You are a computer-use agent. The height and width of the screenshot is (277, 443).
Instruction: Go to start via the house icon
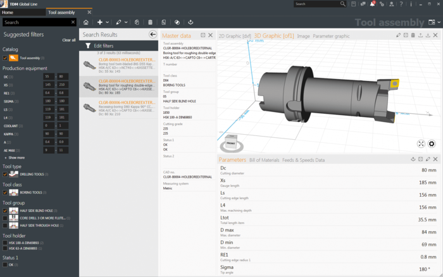[x=86, y=22]
